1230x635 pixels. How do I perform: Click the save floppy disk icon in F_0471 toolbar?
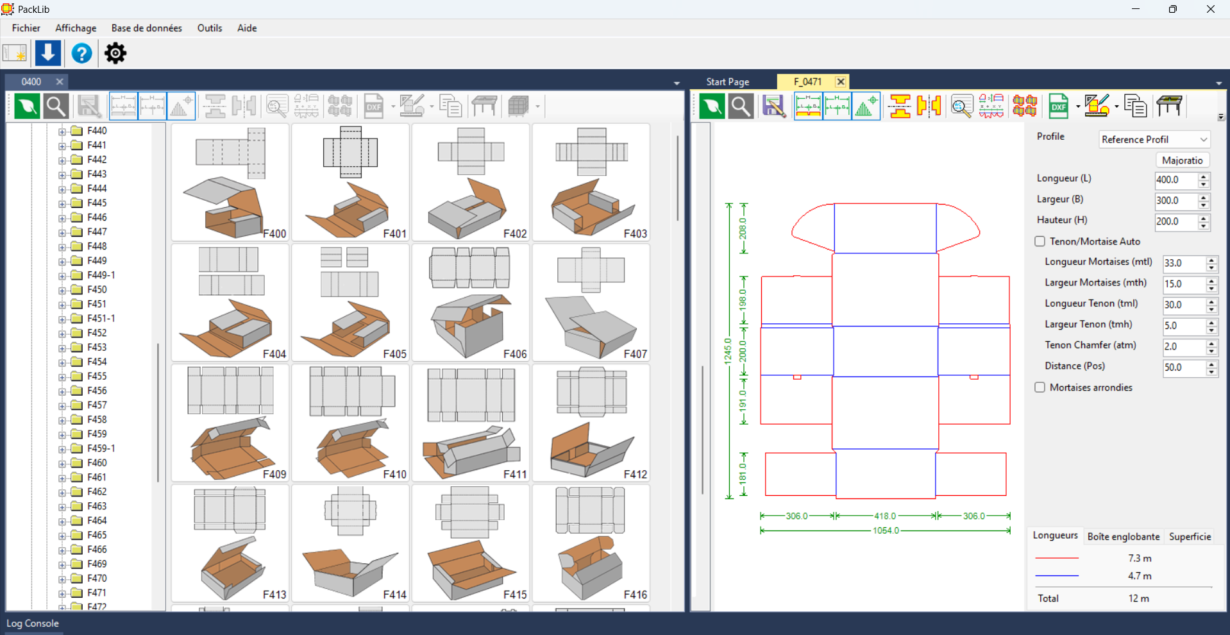click(x=773, y=106)
